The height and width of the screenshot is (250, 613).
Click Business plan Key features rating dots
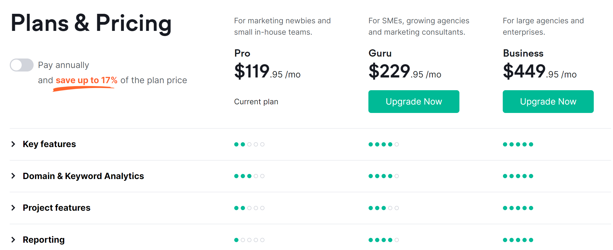pyautogui.click(x=518, y=144)
